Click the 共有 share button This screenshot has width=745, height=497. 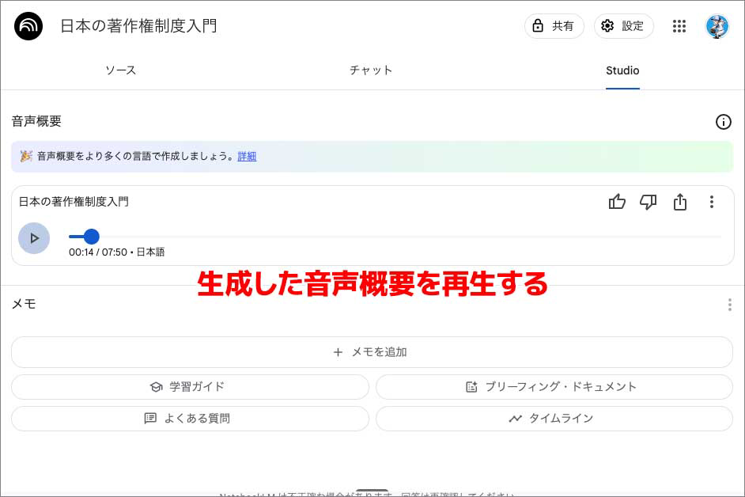coord(554,26)
